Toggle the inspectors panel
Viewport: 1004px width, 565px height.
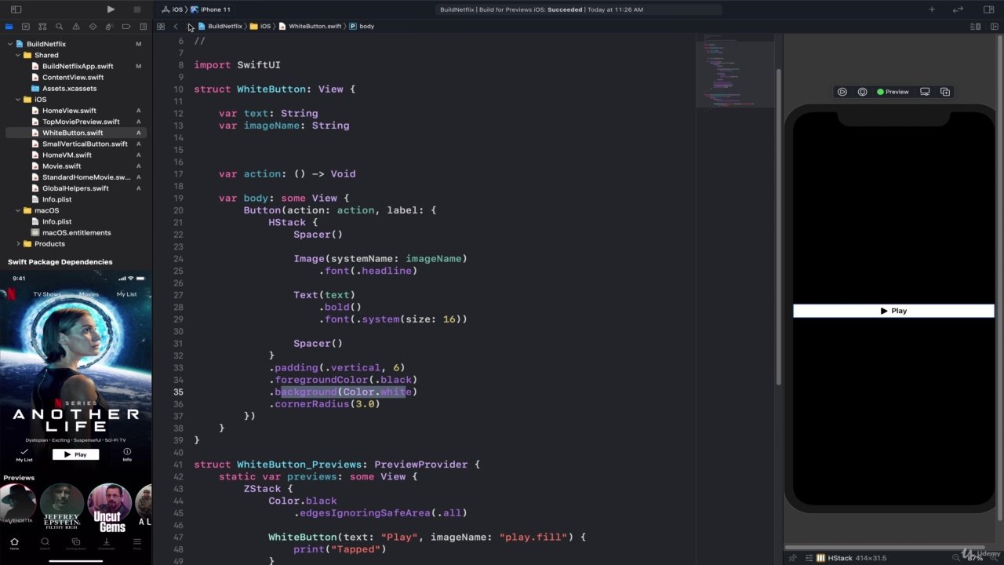[988, 9]
